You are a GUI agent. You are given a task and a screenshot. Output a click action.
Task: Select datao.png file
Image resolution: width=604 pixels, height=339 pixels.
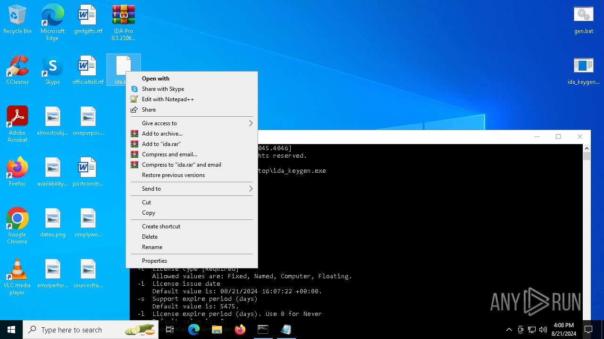coord(52,223)
